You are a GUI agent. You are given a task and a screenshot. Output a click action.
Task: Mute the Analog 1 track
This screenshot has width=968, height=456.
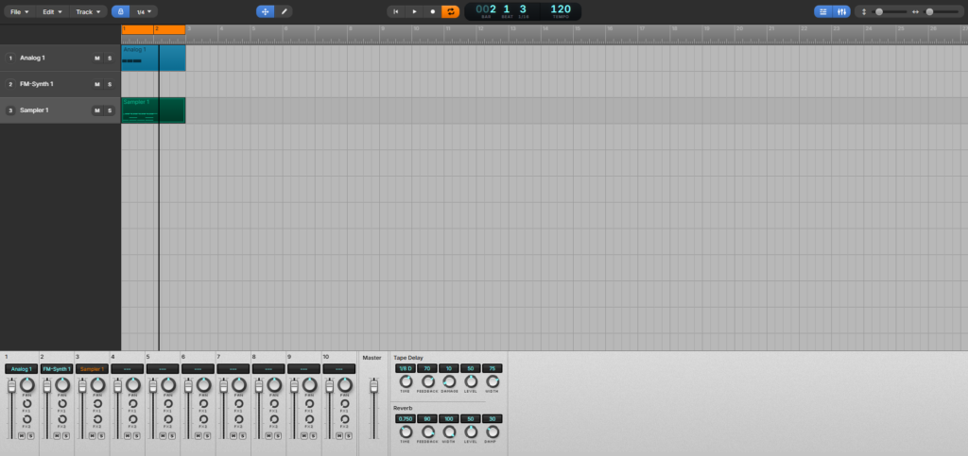click(x=96, y=59)
